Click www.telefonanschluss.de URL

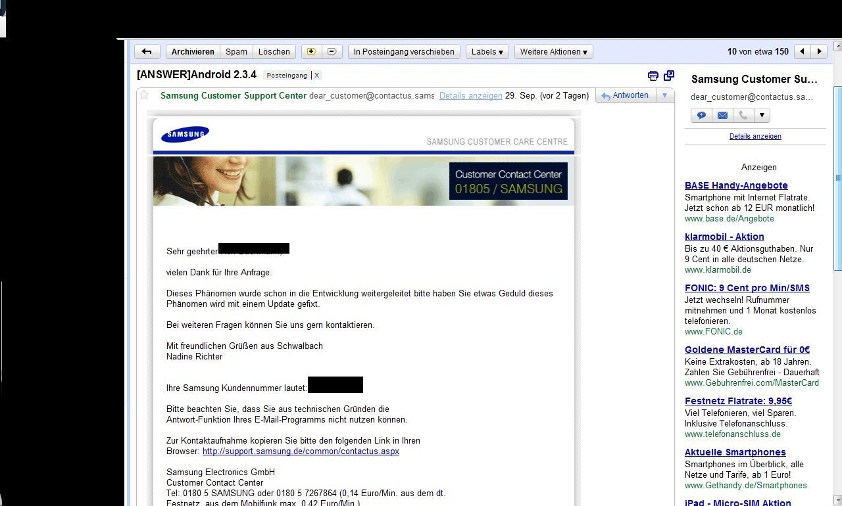(x=733, y=434)
